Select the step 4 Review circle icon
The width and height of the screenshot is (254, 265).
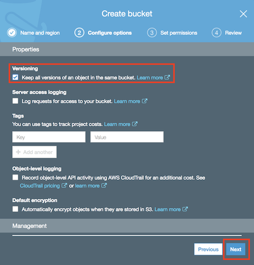pos(216,32)
